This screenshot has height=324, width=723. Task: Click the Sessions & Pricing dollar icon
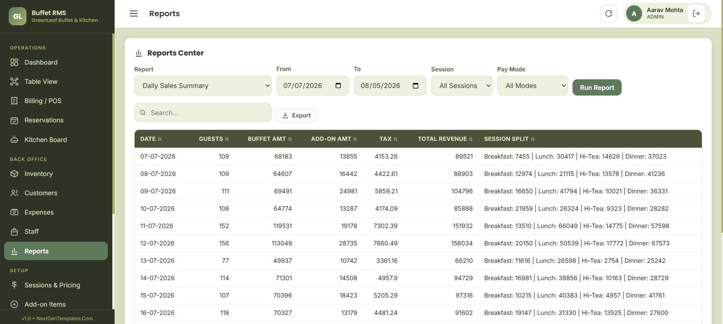tap(14, 285)
